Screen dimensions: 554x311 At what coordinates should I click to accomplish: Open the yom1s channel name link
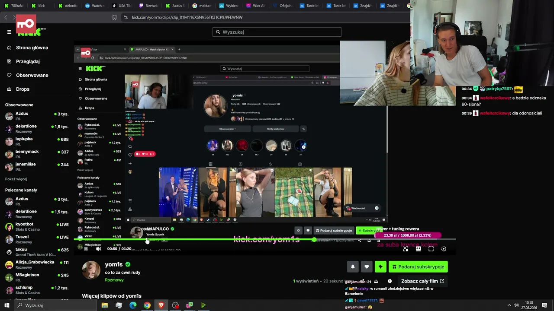point(114,264)
